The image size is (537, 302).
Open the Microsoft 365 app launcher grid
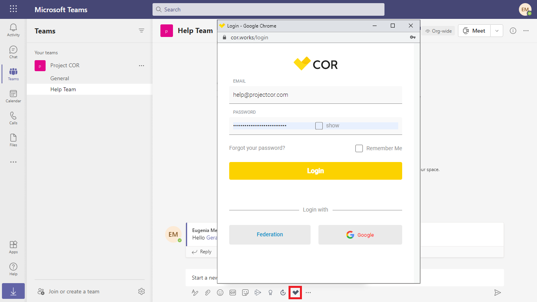(13, 9)
